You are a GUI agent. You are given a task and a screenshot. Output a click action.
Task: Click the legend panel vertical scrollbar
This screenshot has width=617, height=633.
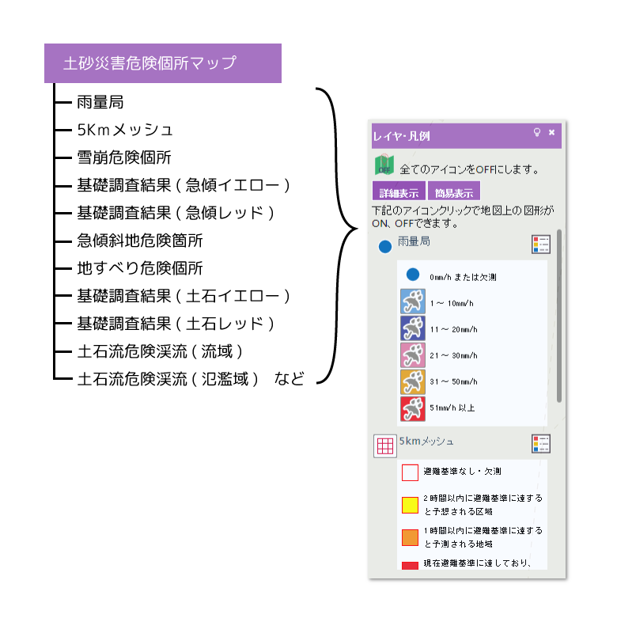coord(559,316)
